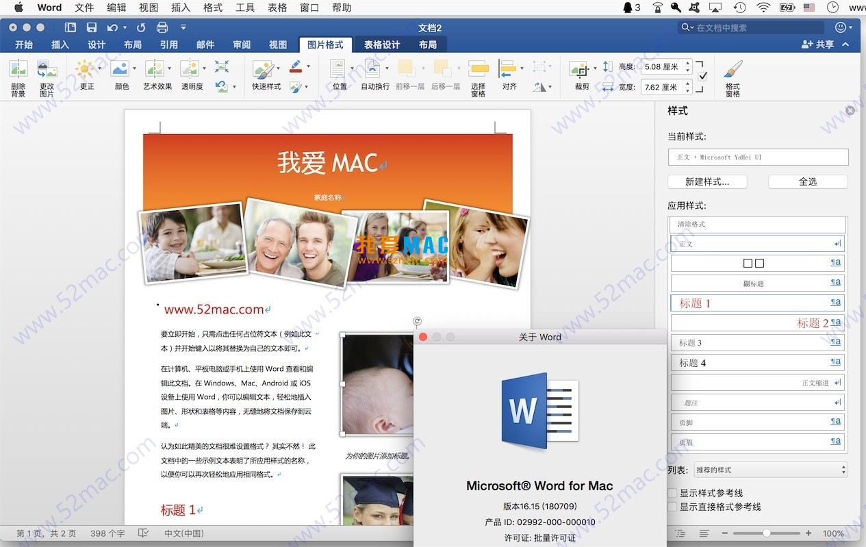Expand the Corrections (更正) dropdown arrow
This screenshot has width=866, height=547.
pos(99,68)
